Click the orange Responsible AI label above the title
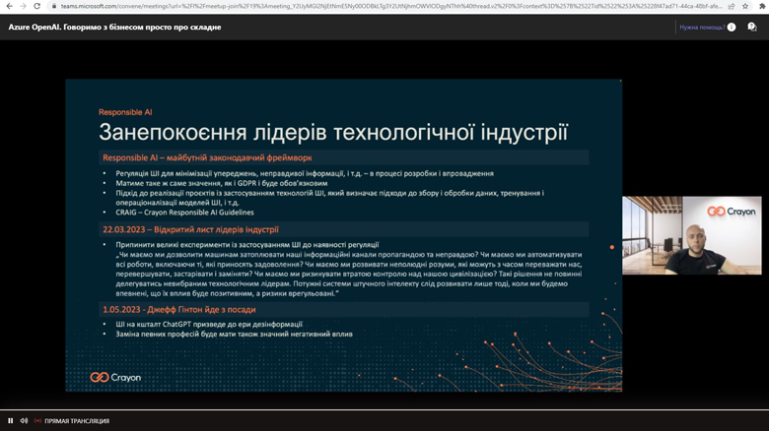This screenshot has height=431, width=769. coord(125,112)
